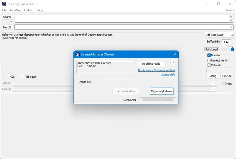Enable the Filter checkbox
The width and height of the screenshot is (236, 159).
click(x=224, y=84)
